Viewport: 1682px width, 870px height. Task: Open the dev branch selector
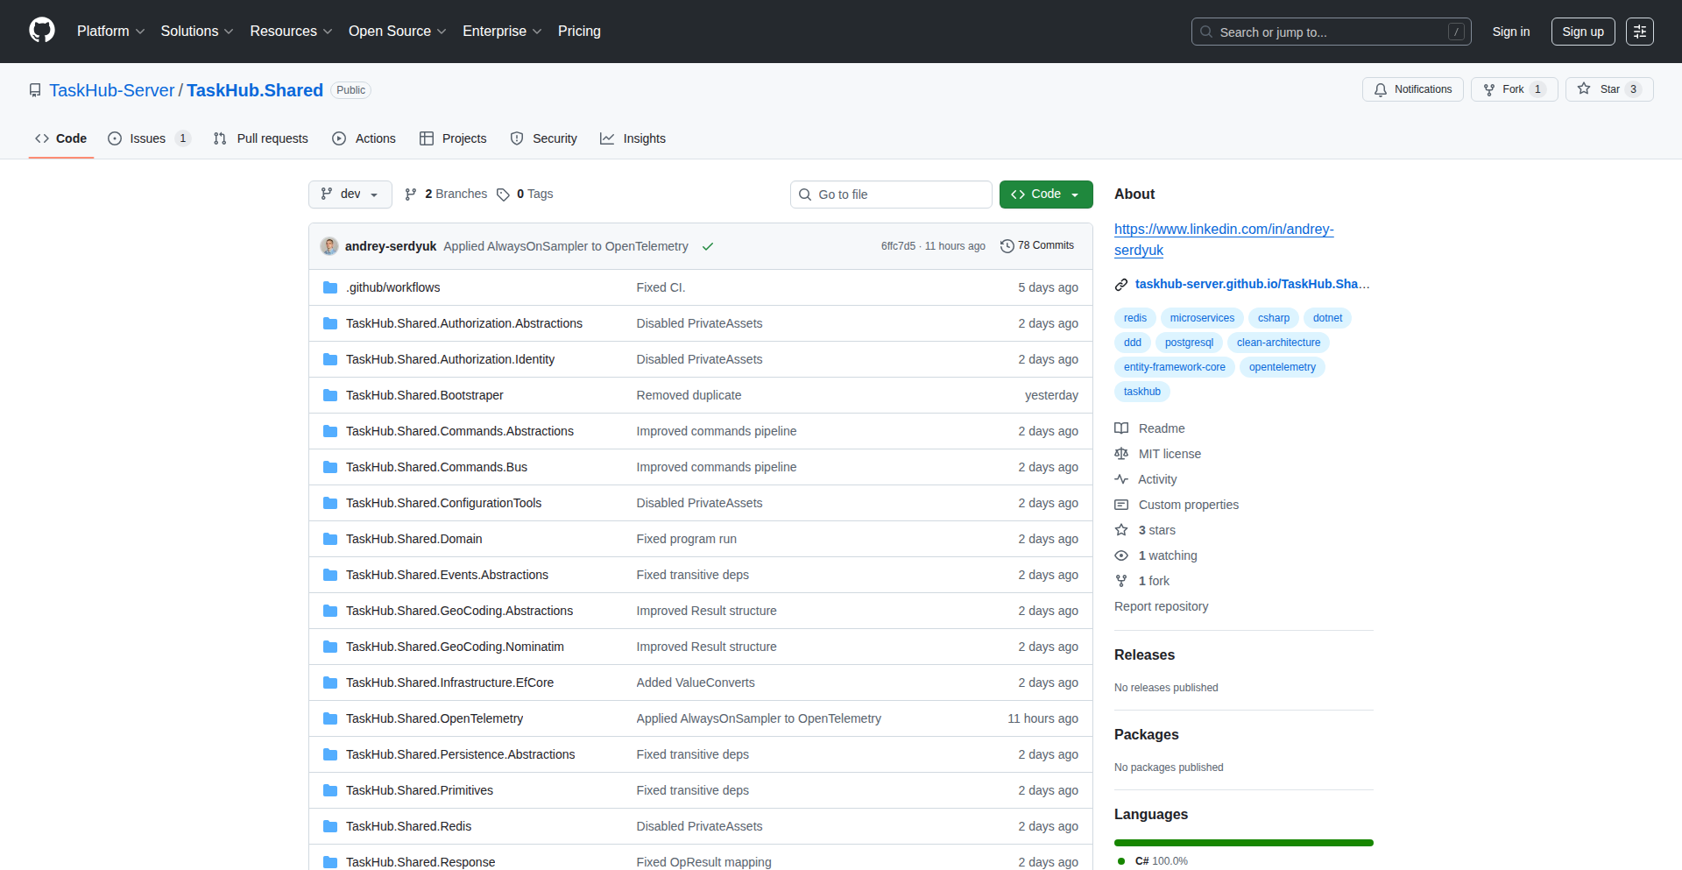click(x=350, y=194)
